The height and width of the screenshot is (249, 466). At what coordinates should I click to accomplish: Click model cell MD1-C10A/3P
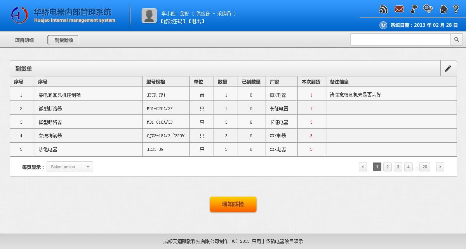pos(160,122)
